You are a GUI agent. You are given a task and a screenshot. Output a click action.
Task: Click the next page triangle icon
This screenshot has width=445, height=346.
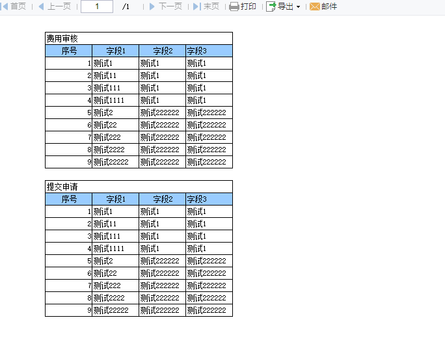pos(152,7)
